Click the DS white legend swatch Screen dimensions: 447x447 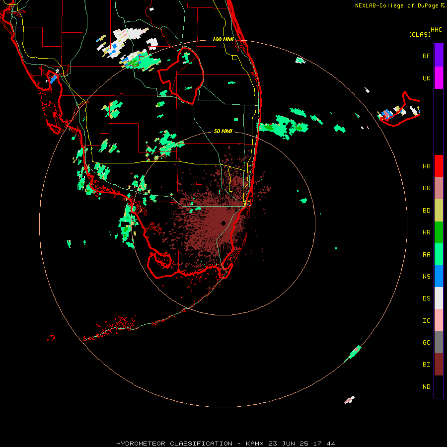pyautogui.click(x=439, y=298)
